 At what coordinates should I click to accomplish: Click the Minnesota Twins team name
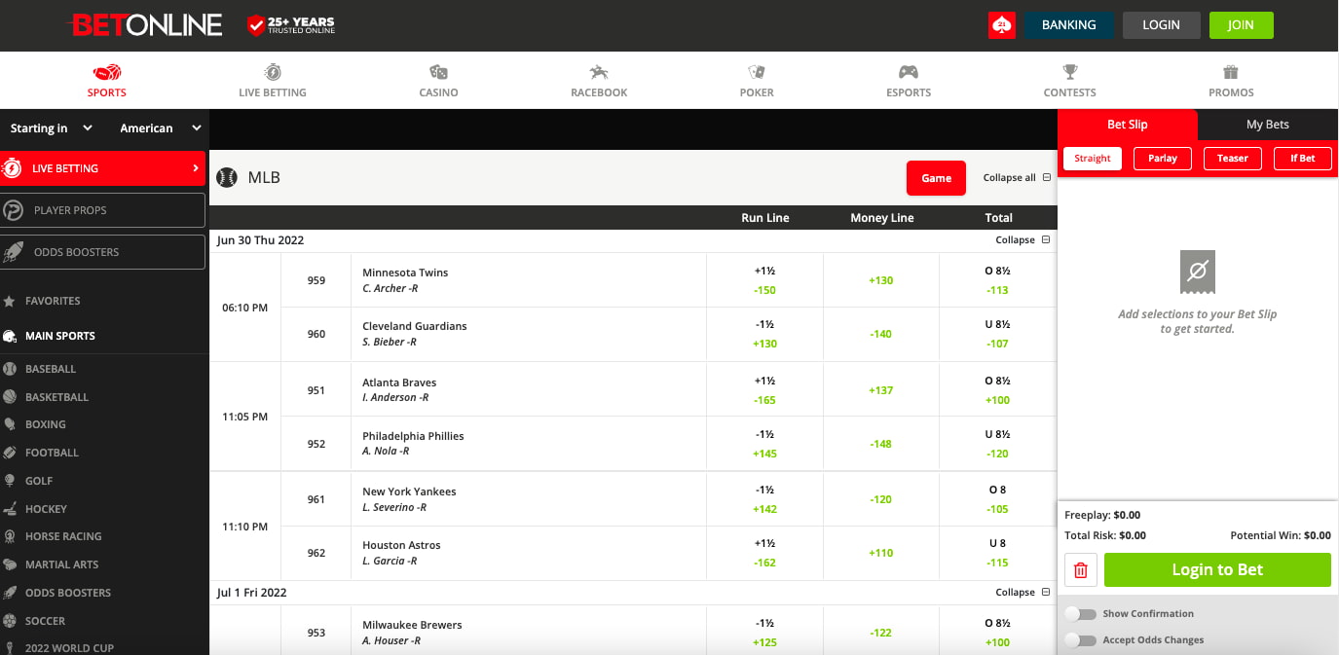pos(405,273)
